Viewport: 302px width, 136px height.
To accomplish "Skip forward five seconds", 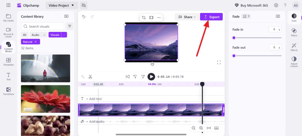I will click(143, 77).
